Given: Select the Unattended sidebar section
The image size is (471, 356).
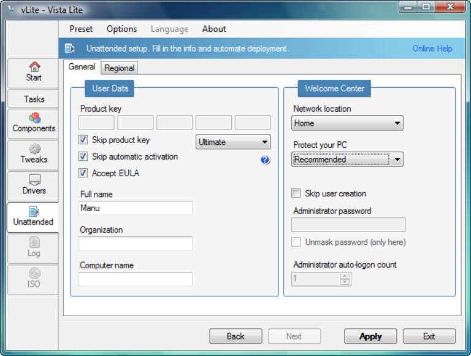Looking at the screenshot, I should (33, 217).
